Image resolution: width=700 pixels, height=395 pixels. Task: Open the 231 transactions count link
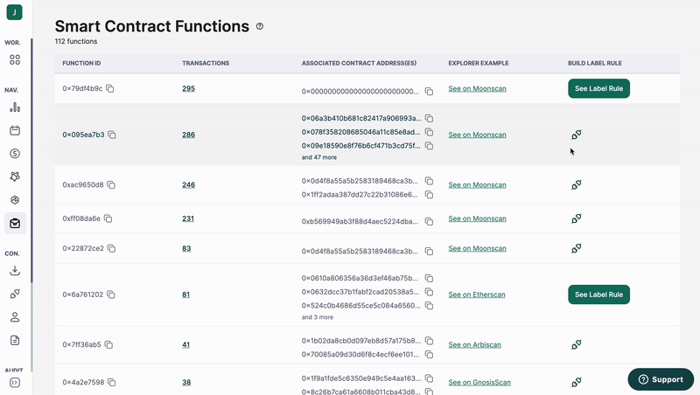click(x=188, y=218)
